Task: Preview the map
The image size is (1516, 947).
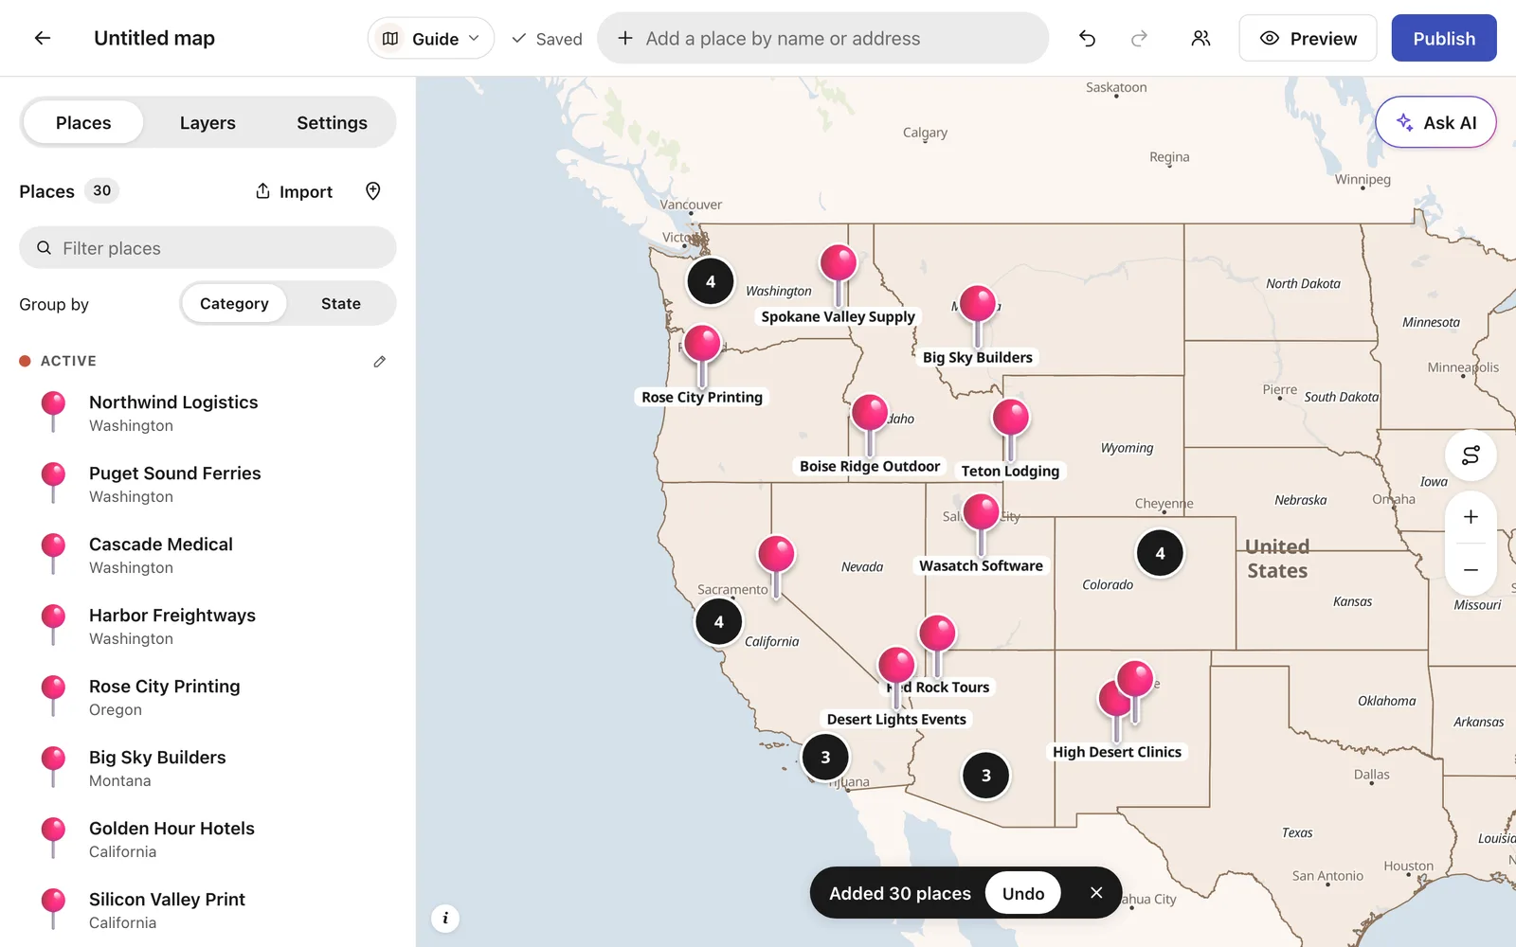Action: 1308,38
